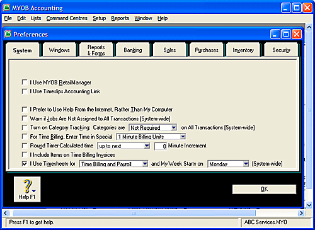Open the File menu
The height and width of the screenshot is (230, 315).
click(x=8, y=18)
